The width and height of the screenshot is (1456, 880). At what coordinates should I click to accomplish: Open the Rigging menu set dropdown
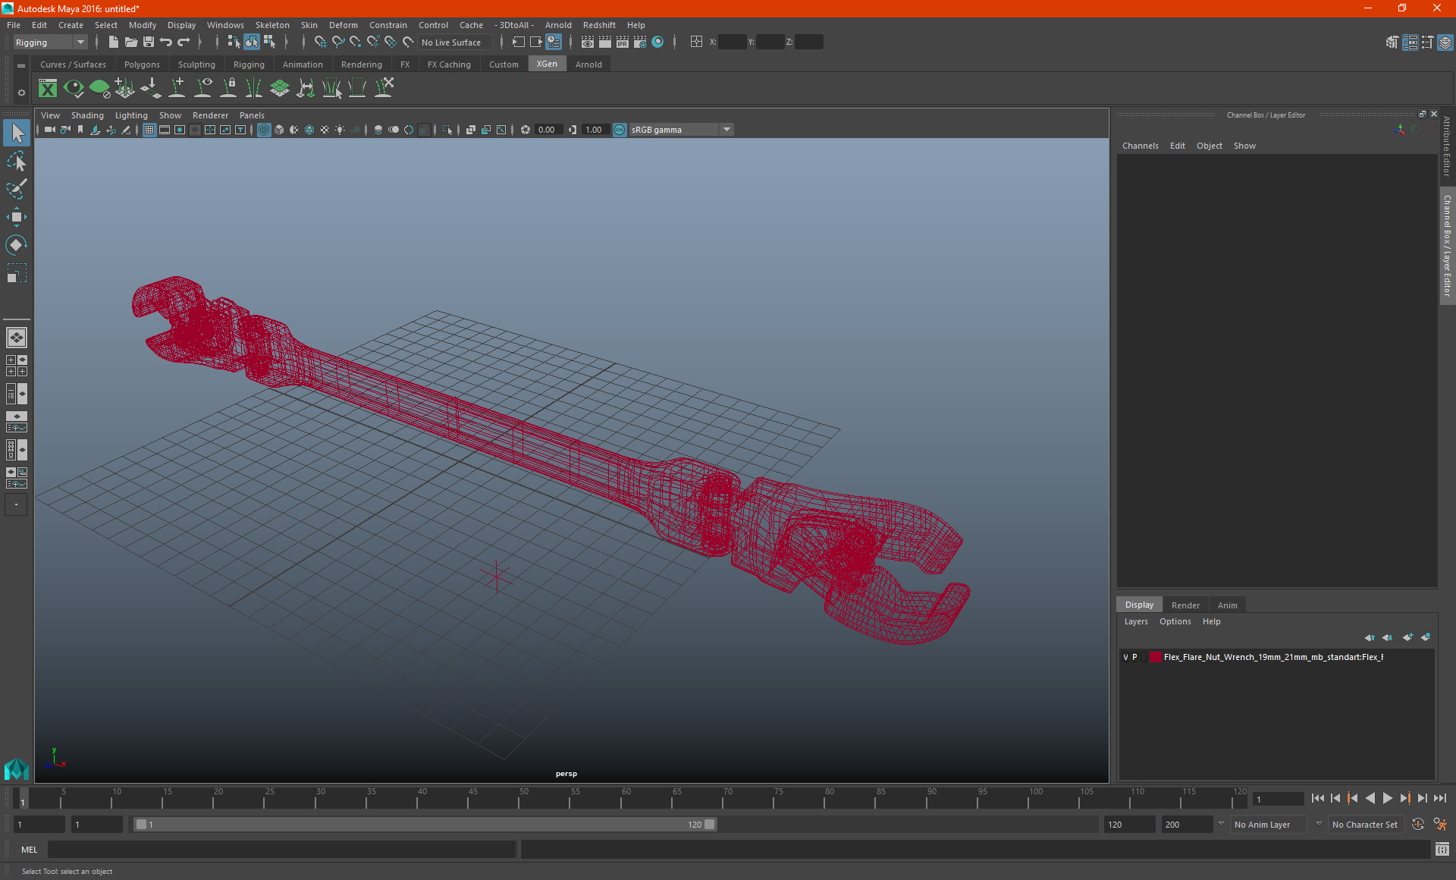pyautogui.click(x=51, y=42)
